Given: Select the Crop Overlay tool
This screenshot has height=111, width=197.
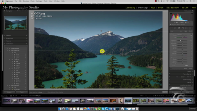Looking at the screenshot, I should coord(172,28).
